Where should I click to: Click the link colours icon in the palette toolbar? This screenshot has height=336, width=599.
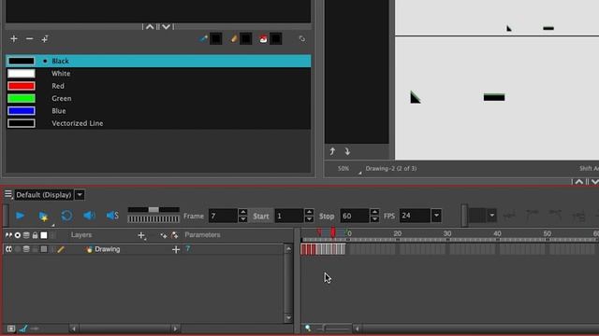click(x=301, y=39)
